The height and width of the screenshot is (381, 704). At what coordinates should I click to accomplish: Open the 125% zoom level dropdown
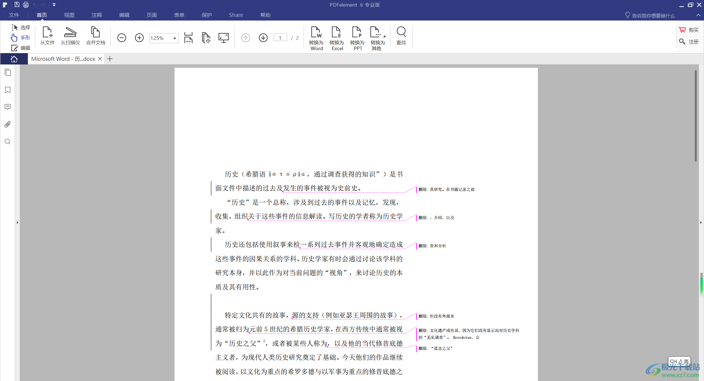175,38
